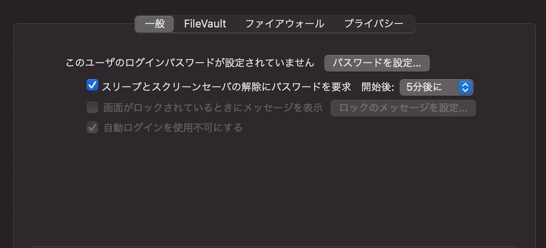The width and height of the screenshot is (546, 248).
Task: Open the FileVault tab
Action: [205, 24]
